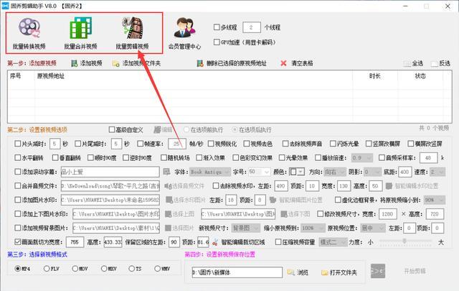Viewport: 459px width, 291px height.
Task: Open the 批量合并视频 tool icon
Action: coord(80,28)
